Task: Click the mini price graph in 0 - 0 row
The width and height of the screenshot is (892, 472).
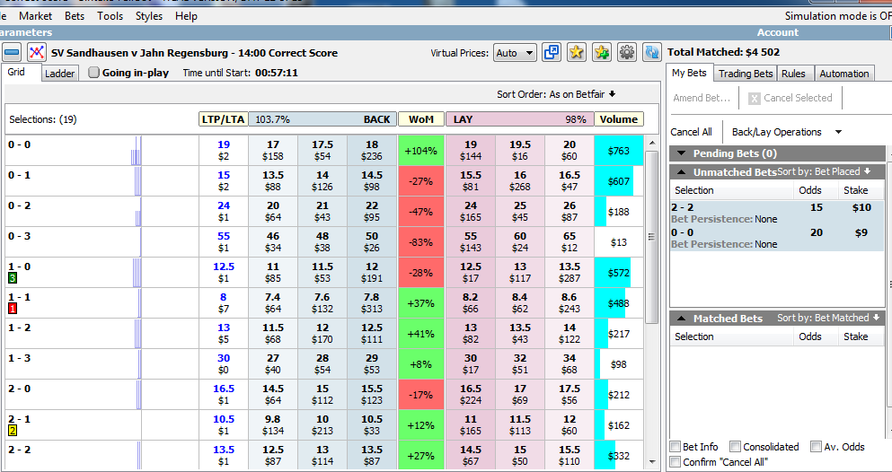Action: (136, 151)
